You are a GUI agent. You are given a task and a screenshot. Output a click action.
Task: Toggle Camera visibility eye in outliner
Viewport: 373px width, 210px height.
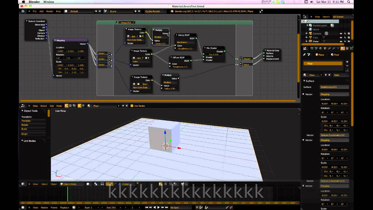tap(341, 33)
